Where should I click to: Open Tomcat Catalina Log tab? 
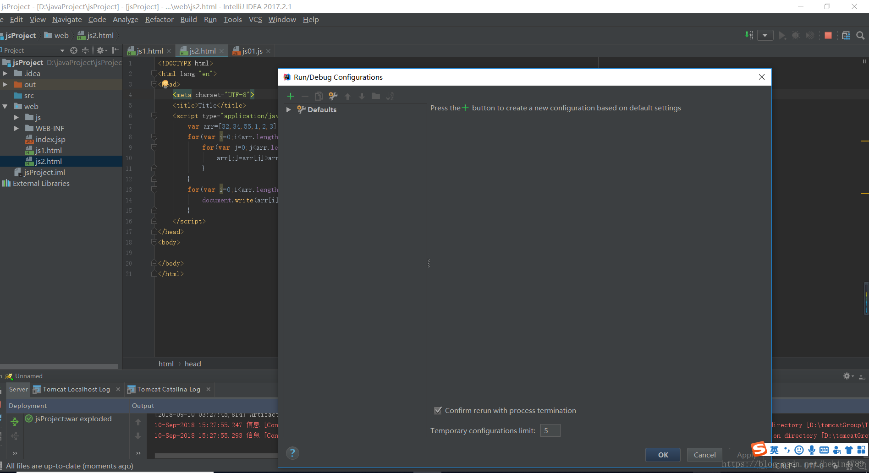point(169,389)
